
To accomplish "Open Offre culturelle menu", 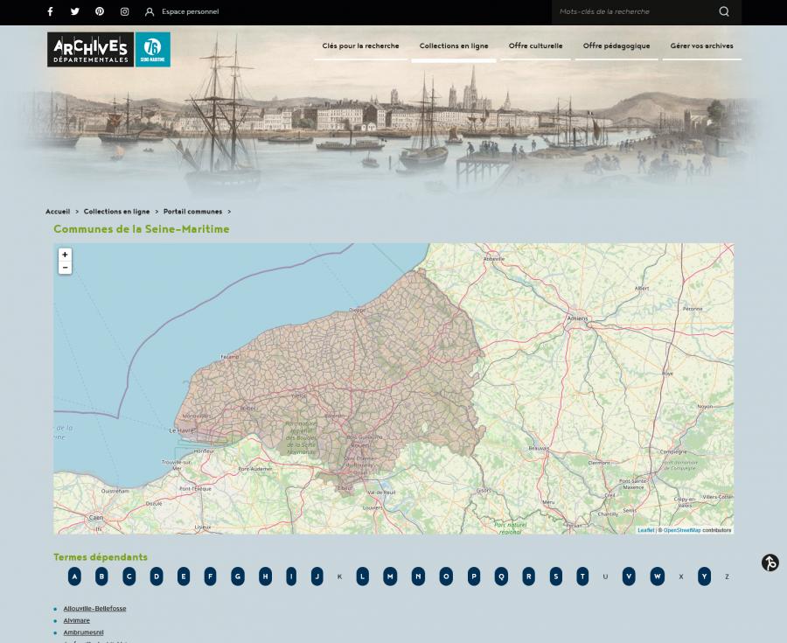I will point(535,45).
